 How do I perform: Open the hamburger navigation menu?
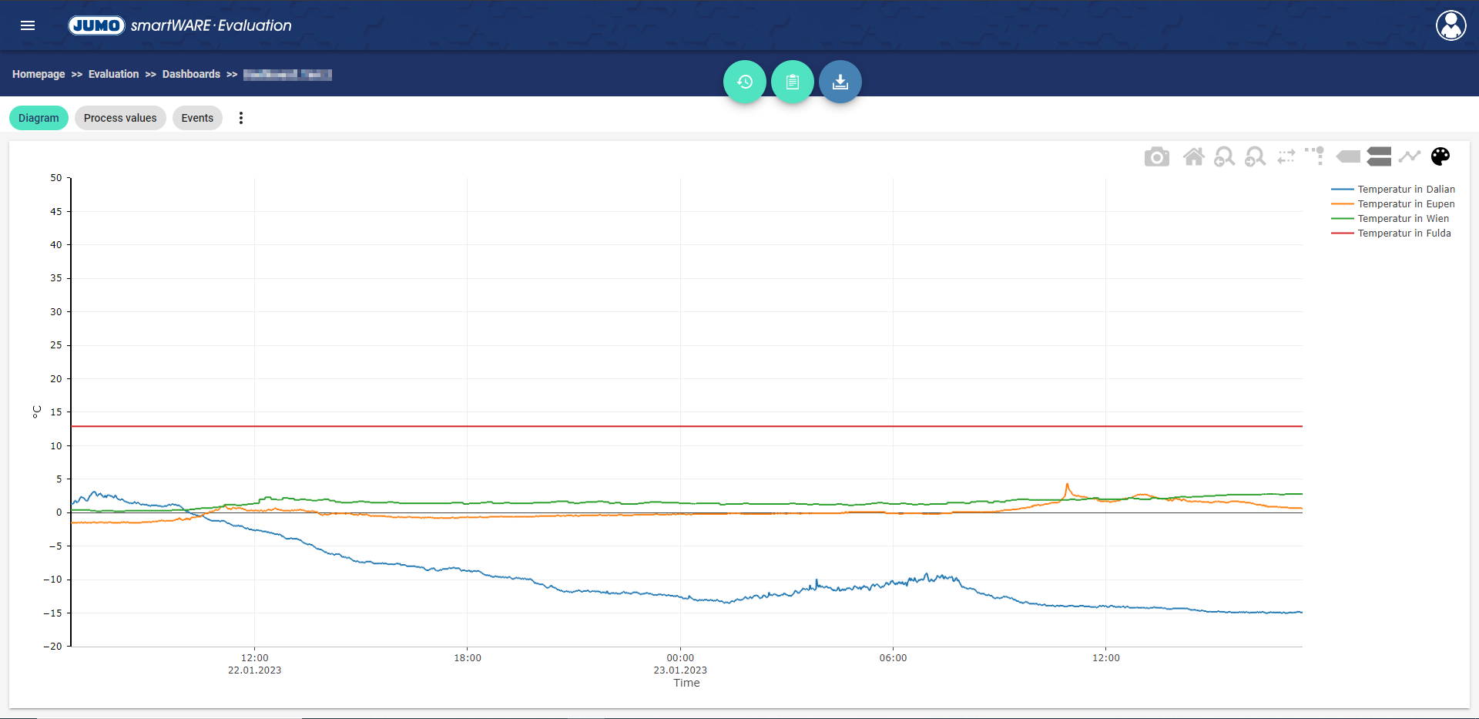pyautogui.click(x=28, y=25)
